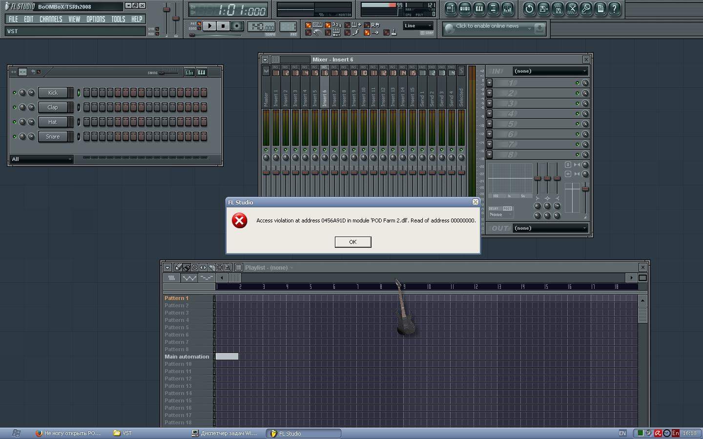This screenshot has width=703, height=439.
Task: Toggle the first step of the Clap row
Action: (x=86, y=107)
